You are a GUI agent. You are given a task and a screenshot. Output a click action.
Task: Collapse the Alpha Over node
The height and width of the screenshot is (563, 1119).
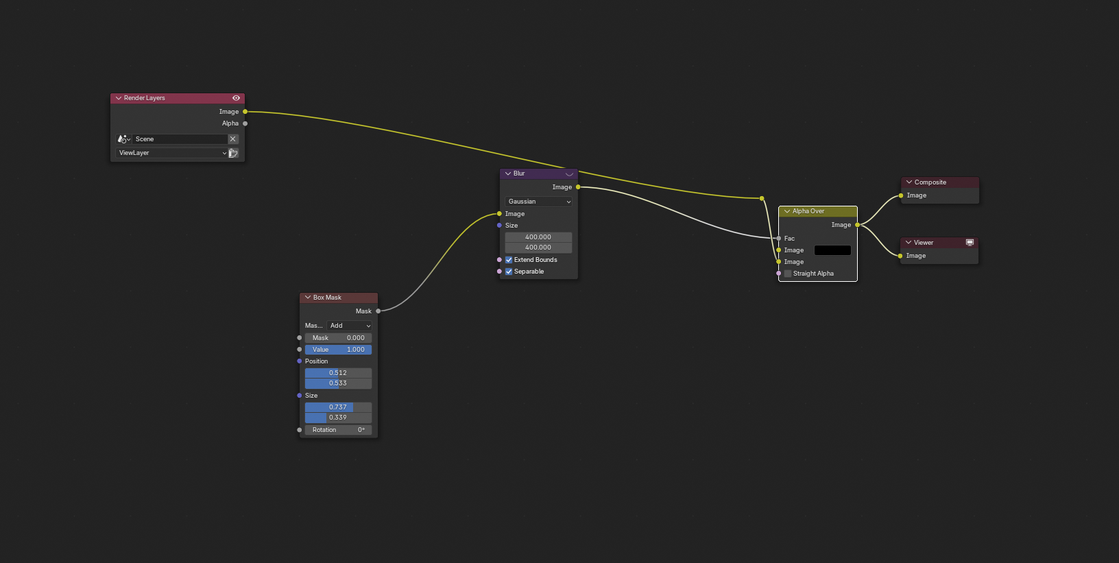[787, 211]
